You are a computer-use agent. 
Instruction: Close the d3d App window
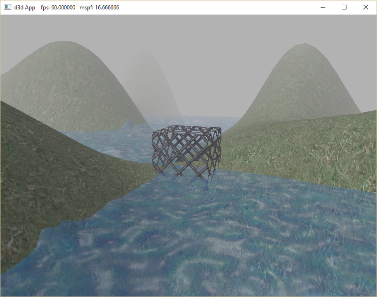click(x=366, y=8)
